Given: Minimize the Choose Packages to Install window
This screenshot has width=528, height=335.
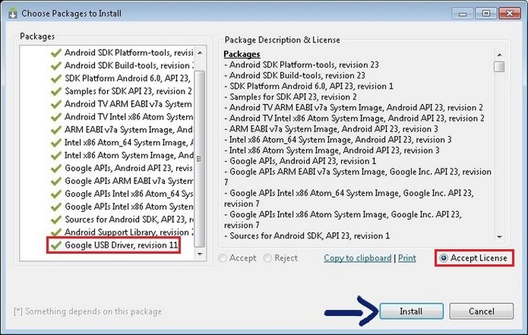Looking at the screenshot, I should point(463,13).
